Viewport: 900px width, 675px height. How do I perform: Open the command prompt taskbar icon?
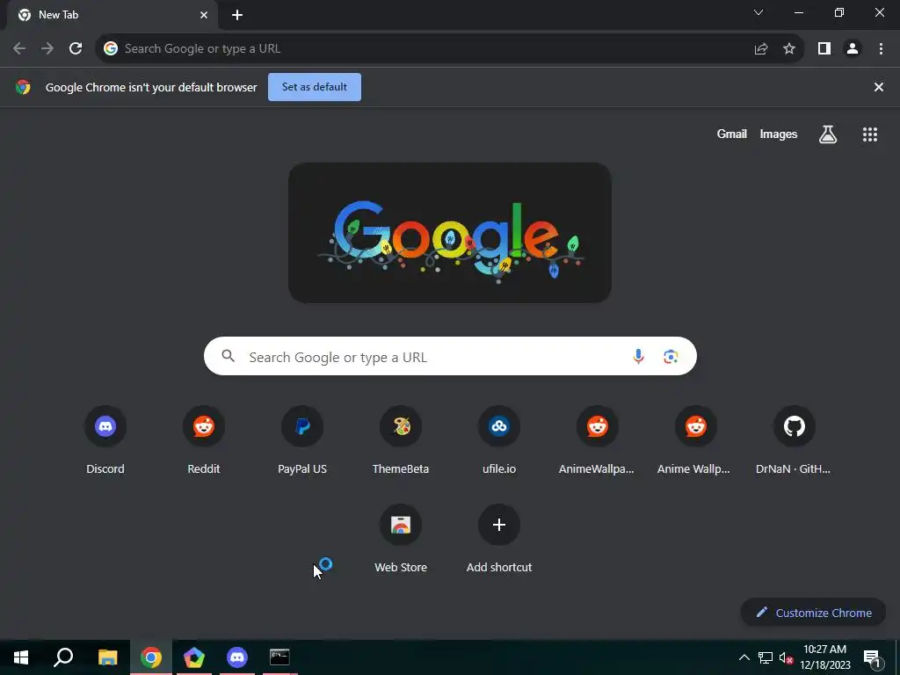pos(279,657)
